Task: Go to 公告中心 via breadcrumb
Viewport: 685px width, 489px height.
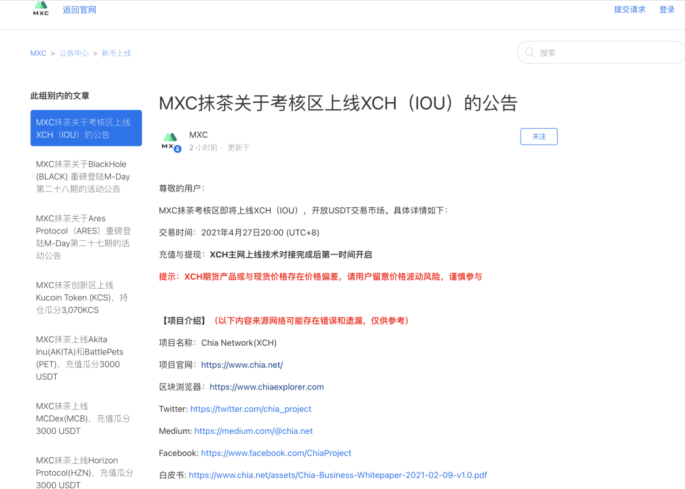Action: pos(74,53)
